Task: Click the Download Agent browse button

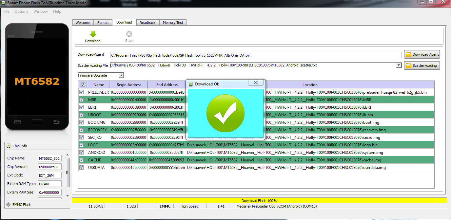Action: pyautogui.click(x=422, y=54)
